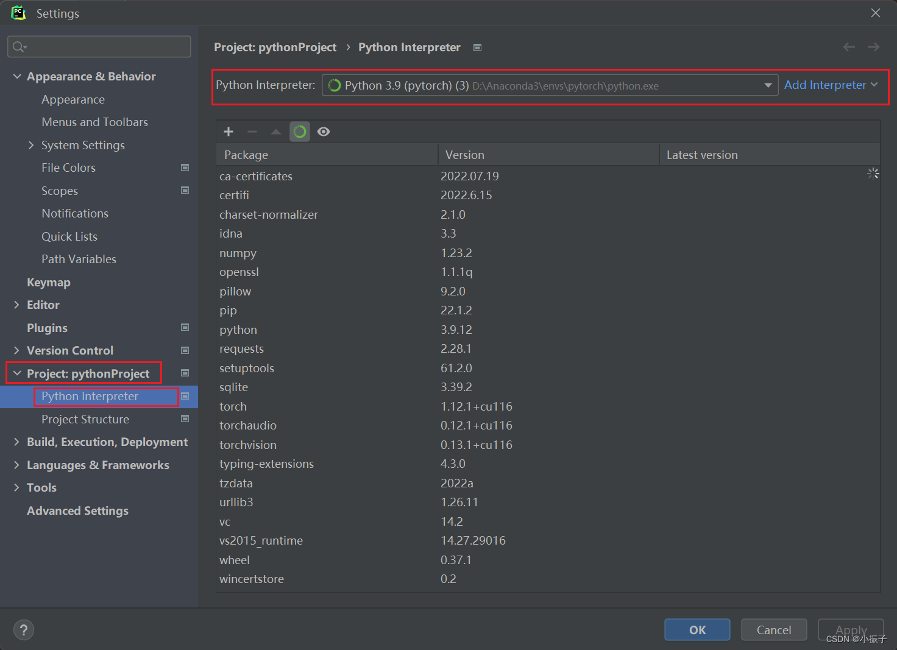897x650 pixels.
Task: Click the eye icon to show early releases
Action: click(x=324, y=131)
